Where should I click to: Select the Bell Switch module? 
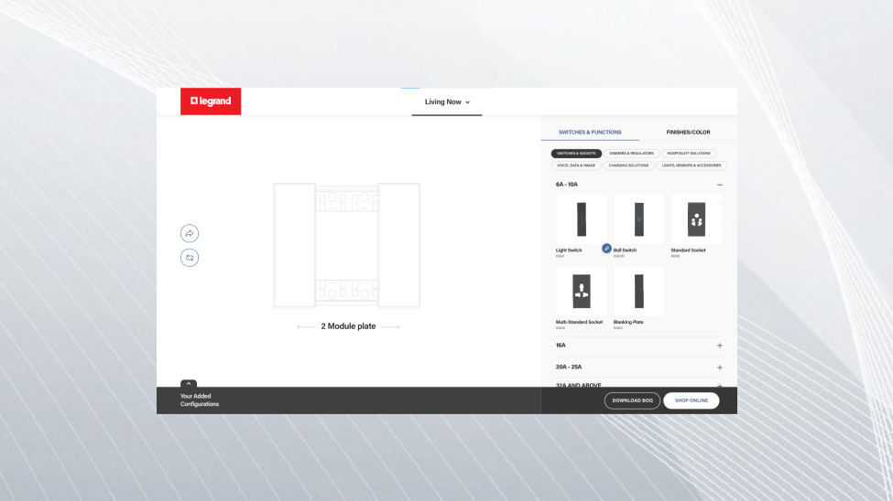coord(638,219)
